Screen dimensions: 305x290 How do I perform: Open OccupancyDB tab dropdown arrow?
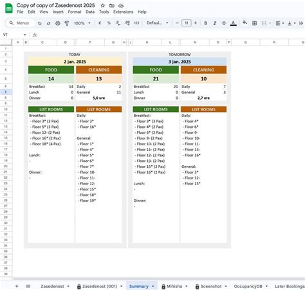coord(266,286)
